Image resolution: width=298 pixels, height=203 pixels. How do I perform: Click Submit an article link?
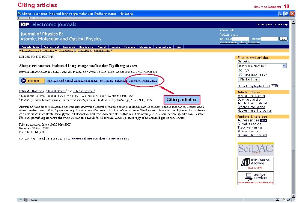[249, 124]
